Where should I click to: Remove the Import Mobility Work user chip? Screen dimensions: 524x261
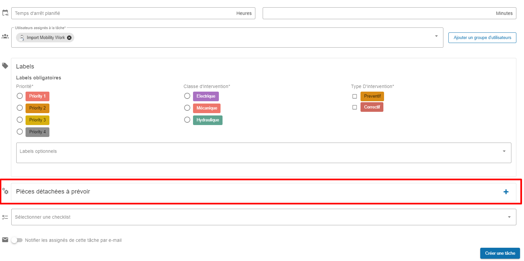(69, 38)
